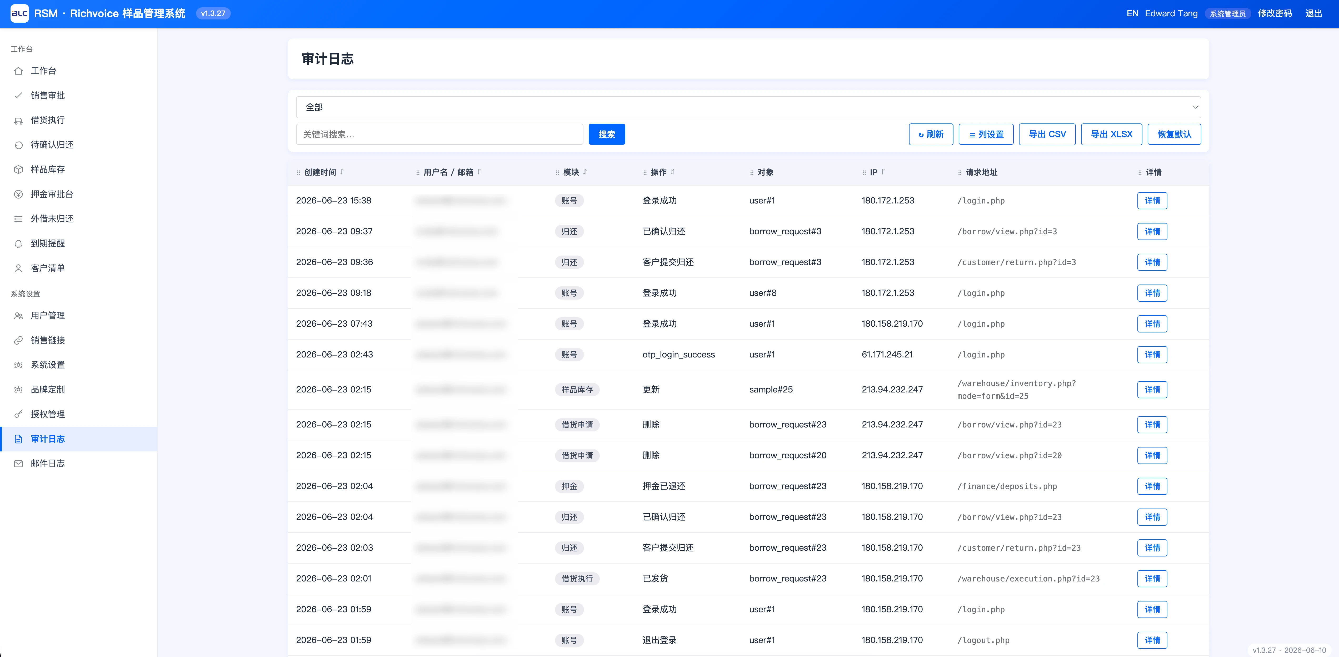This screenshot has width=1339, height=657.
Task: Open 列设置 column settings
Action: pos(986,134)
